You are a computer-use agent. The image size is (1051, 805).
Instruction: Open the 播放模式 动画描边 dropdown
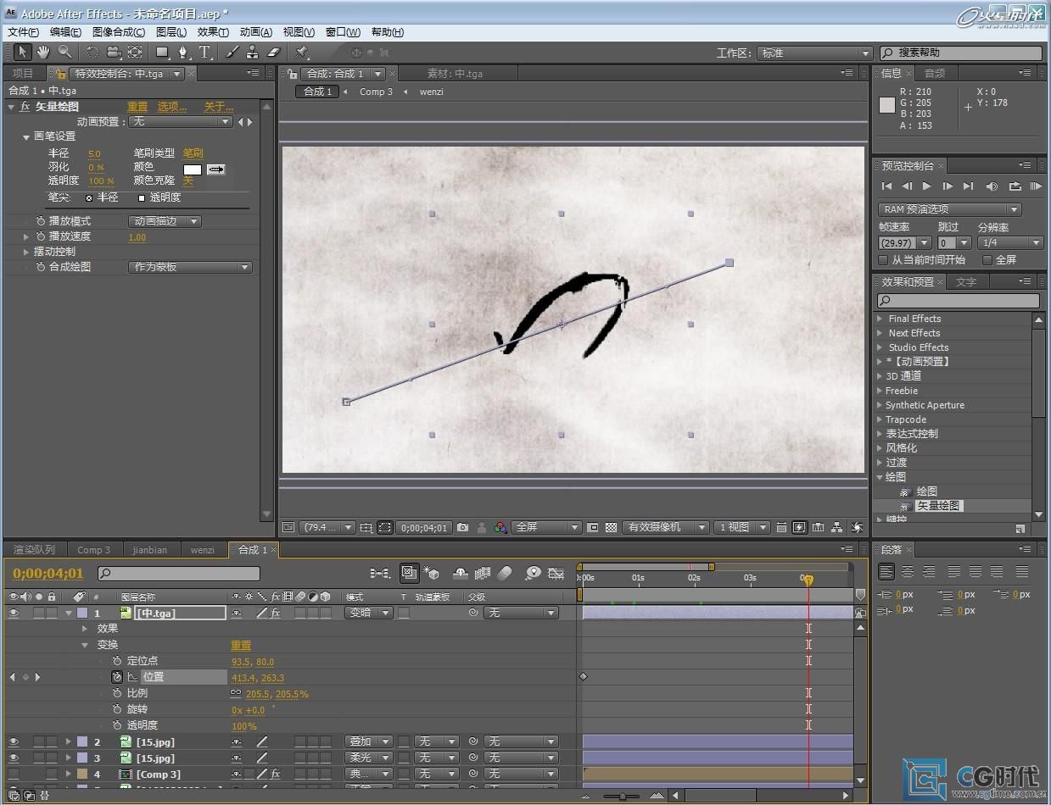(165, 221)
